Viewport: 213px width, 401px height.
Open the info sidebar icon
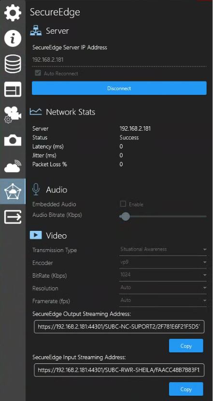13,38
